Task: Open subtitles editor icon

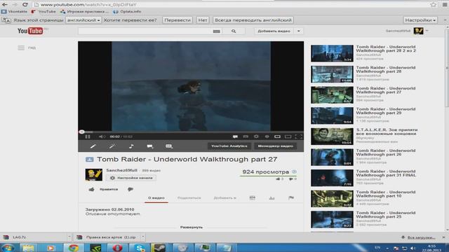Action: click(169, 146)
